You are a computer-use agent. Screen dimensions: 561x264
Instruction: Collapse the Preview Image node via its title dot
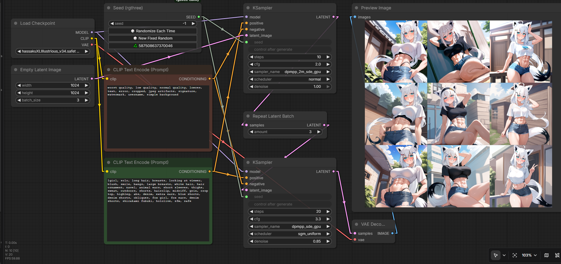[x=356, y=8]
